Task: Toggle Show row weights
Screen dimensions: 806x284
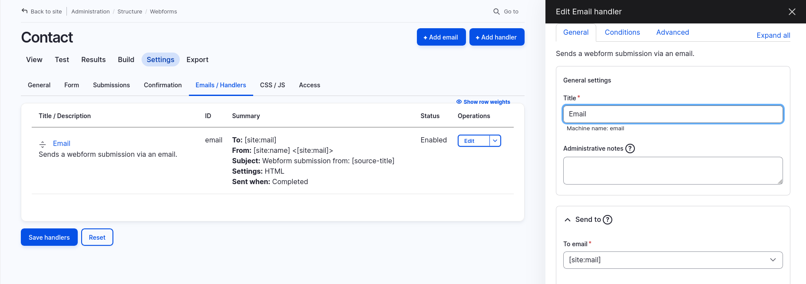Action: click(483, 102)
